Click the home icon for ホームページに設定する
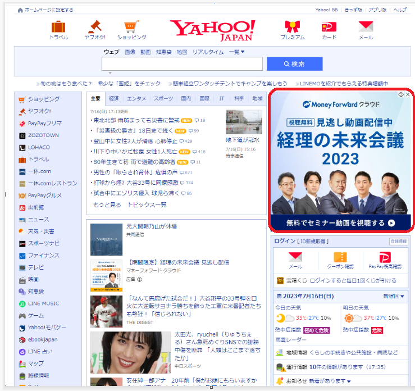The width and height of the screenshot is (415, 391). [x=20, y=10]
